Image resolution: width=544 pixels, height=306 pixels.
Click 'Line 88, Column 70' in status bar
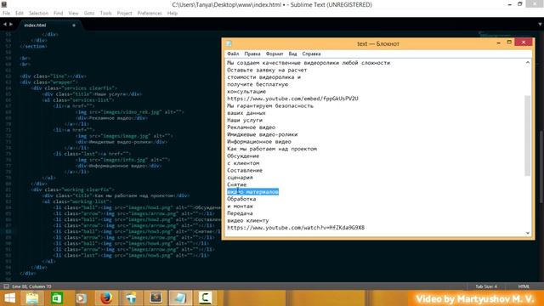tap(31, 286)
